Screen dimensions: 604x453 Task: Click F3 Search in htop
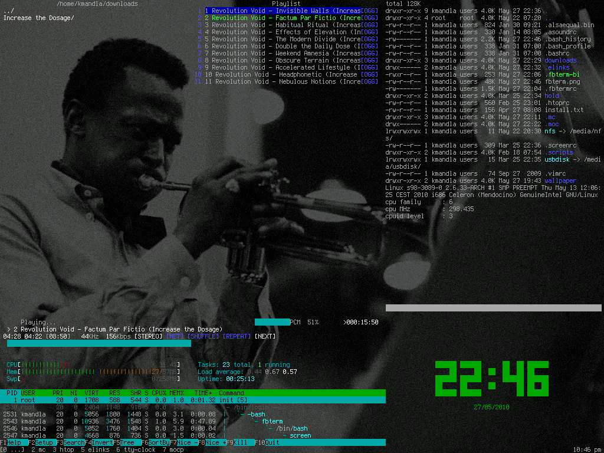tap(71, 442)
